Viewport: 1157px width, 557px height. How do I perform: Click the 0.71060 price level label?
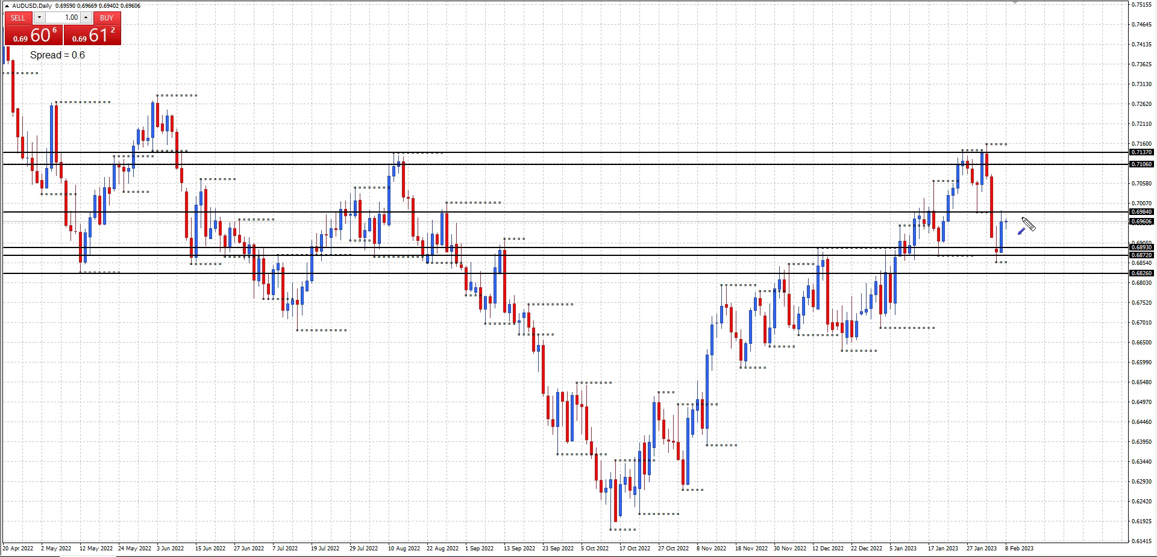pos(1141,164)
